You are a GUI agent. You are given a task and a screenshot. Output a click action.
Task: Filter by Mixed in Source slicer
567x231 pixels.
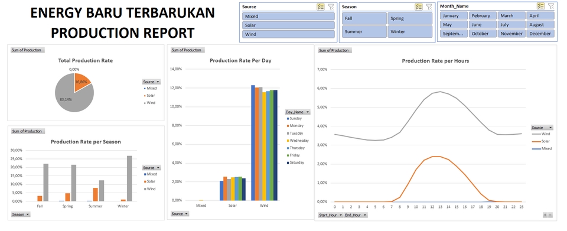(289, 17)
